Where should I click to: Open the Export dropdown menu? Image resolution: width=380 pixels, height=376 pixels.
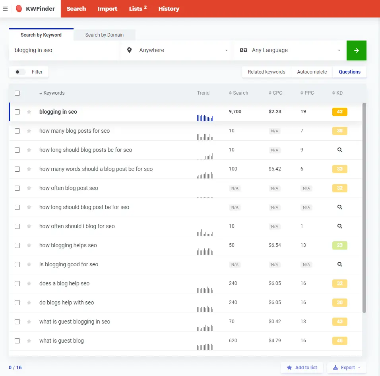point(347,368)
